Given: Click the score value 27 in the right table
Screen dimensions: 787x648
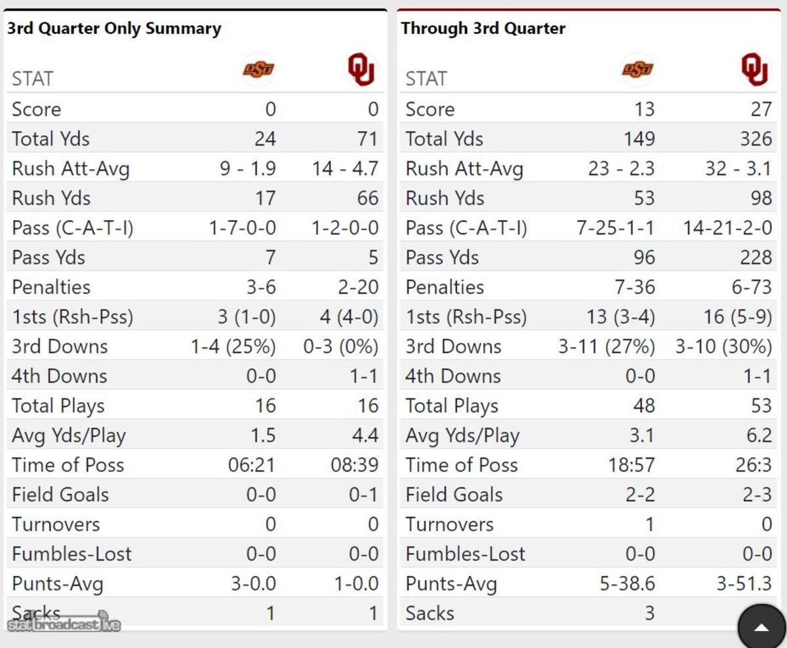Looking at the screenshot, I should (x=761, y=109).
